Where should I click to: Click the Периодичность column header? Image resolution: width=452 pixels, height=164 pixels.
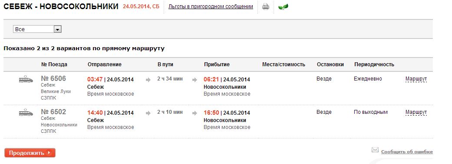374,64
